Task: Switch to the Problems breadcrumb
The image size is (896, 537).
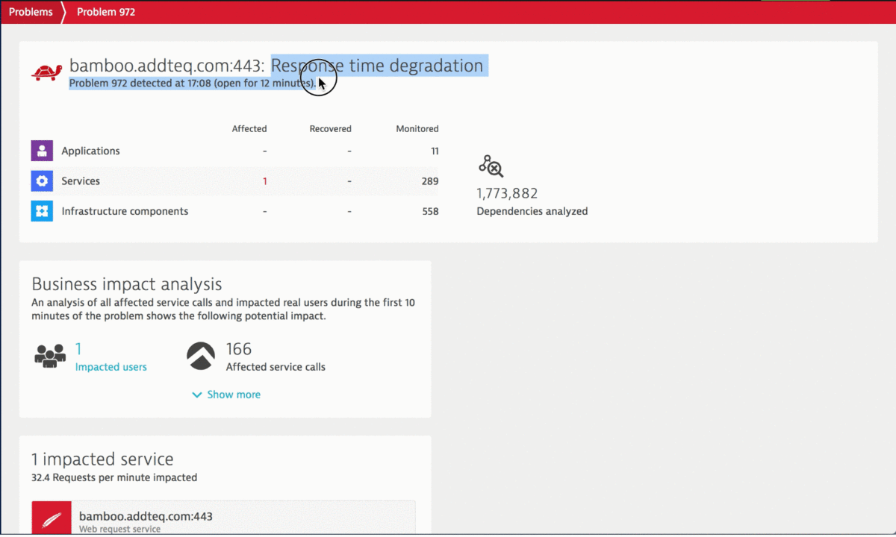Action: click(30, 11)
